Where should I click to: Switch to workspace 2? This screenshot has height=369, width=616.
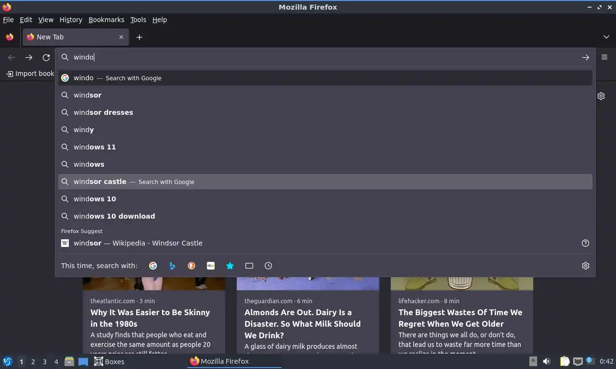(33, 362)
